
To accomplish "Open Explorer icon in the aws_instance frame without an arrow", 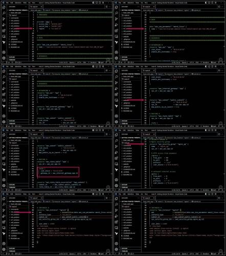I will [117, 199].
